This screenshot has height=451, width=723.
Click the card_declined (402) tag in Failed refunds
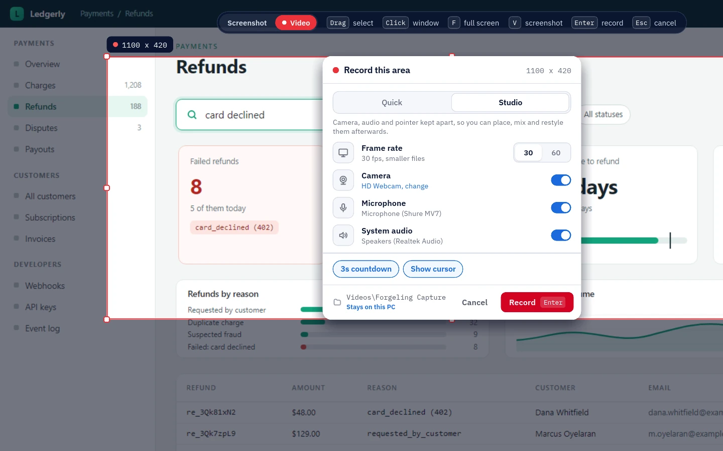coord(234,228)
